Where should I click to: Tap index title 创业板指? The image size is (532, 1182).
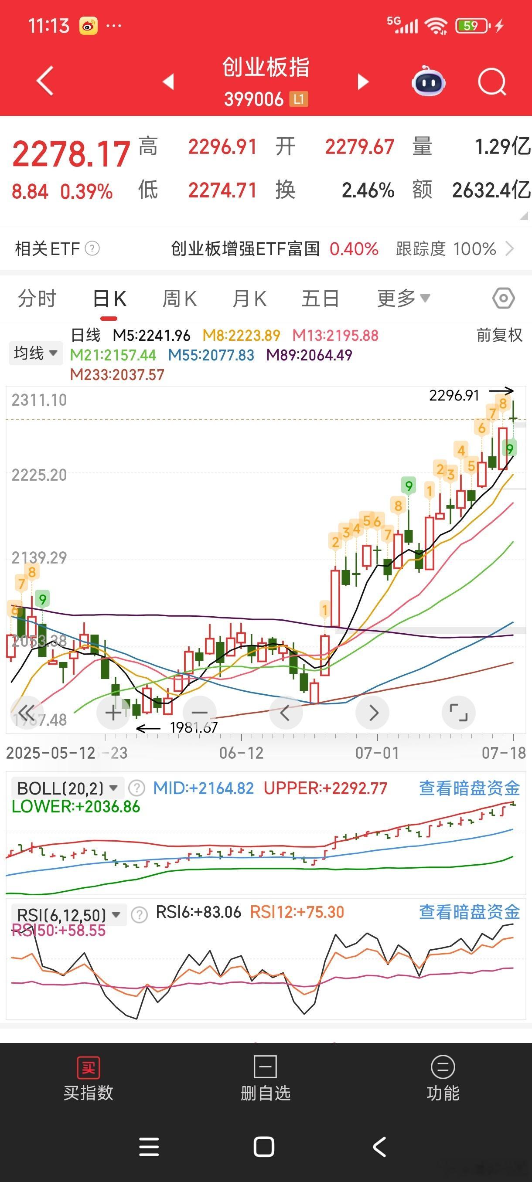click(266, 67)
